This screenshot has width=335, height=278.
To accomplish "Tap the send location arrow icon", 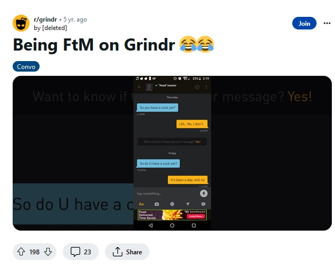I will coord(188,204).
